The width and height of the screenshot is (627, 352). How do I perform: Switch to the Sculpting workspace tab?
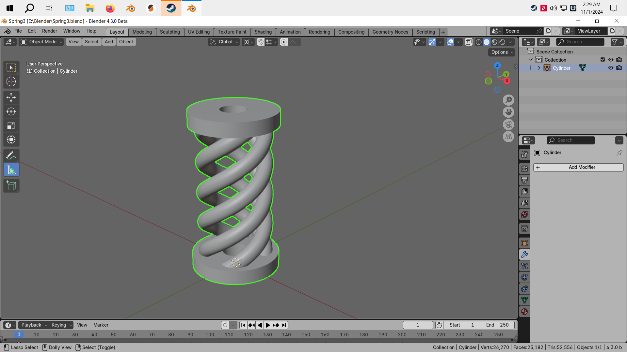(170, 32)
